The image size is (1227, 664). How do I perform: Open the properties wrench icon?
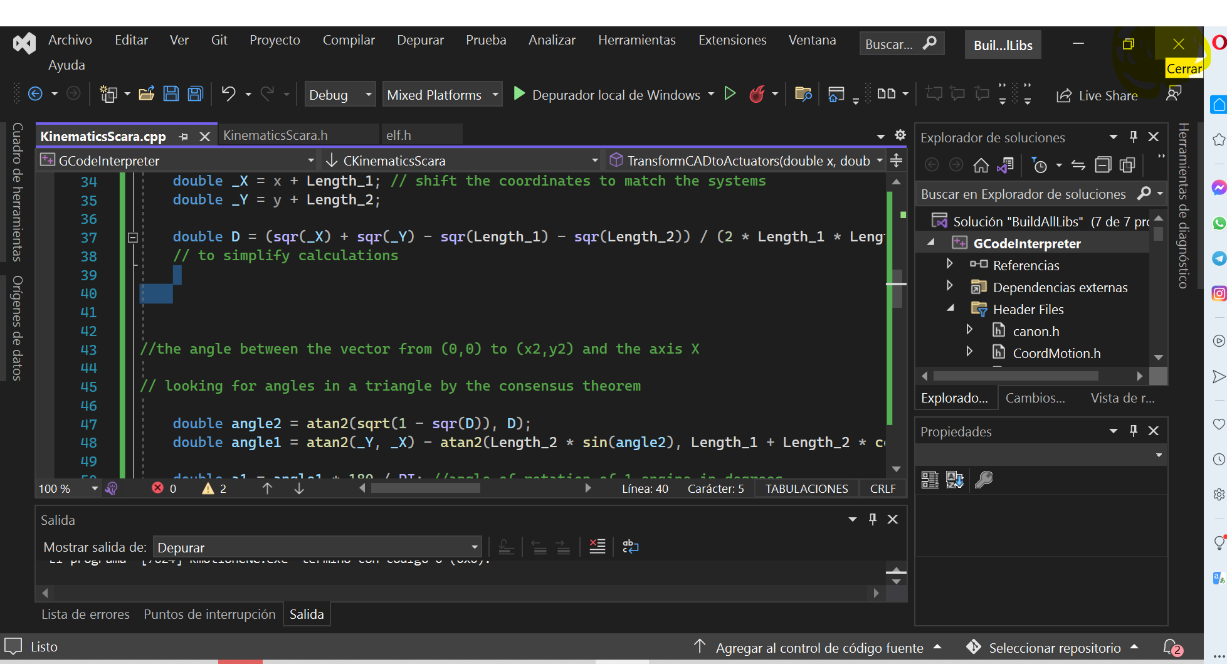(983, 480)
